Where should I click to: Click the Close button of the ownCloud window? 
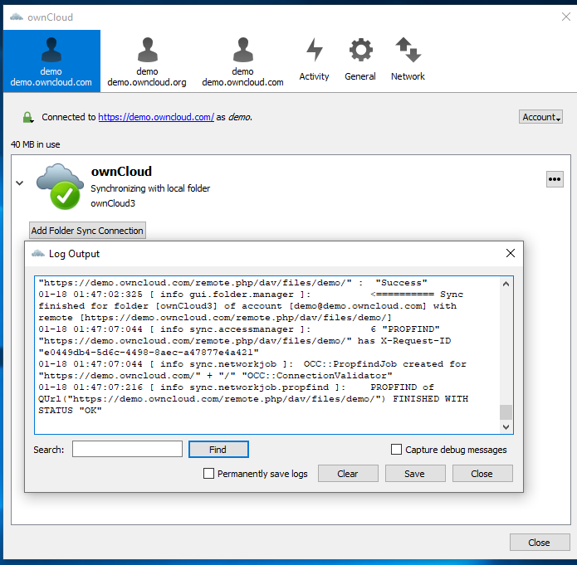click(540, 543)
